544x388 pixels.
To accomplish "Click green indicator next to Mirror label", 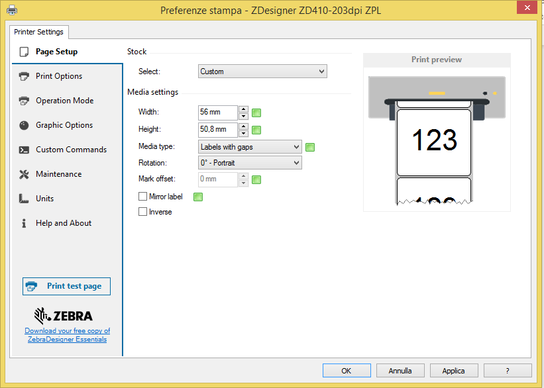I will [x=198, y=197].
